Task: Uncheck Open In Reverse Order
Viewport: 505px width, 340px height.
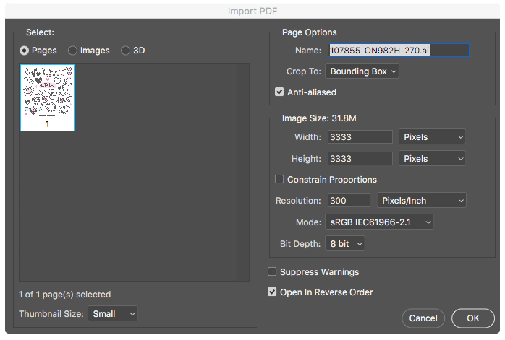Action: tap(272, 292)
